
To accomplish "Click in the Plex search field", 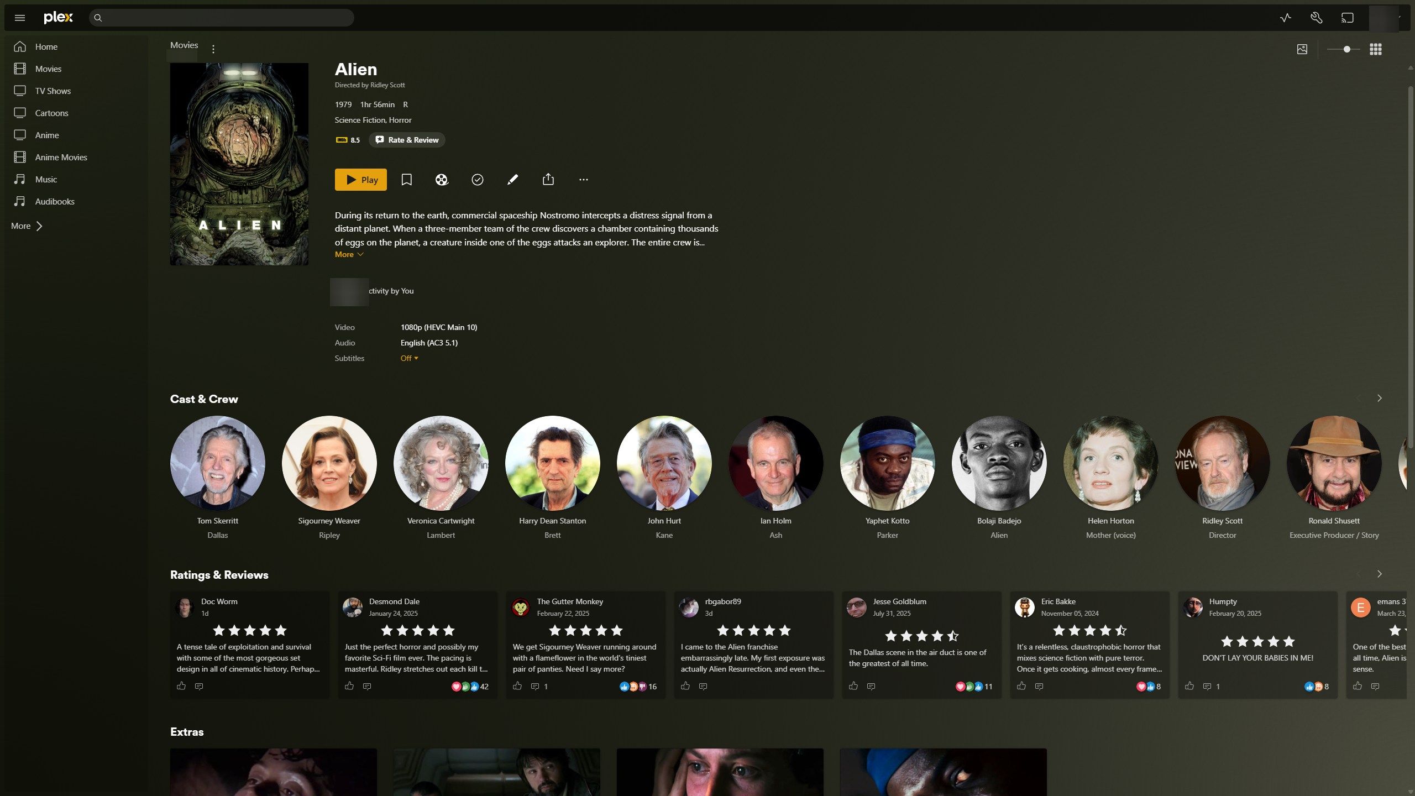I will click(x=222, y=18).
